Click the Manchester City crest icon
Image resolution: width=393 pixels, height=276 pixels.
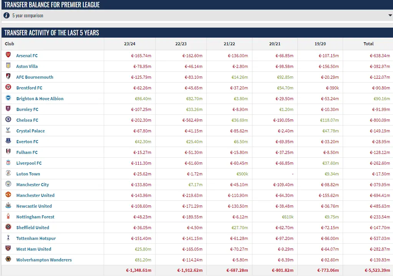point(8,184)
